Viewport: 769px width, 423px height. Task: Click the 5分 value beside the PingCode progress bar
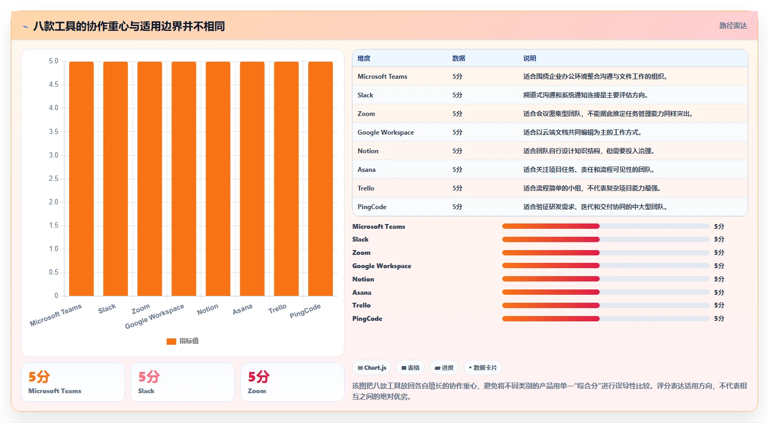point(719,319)
